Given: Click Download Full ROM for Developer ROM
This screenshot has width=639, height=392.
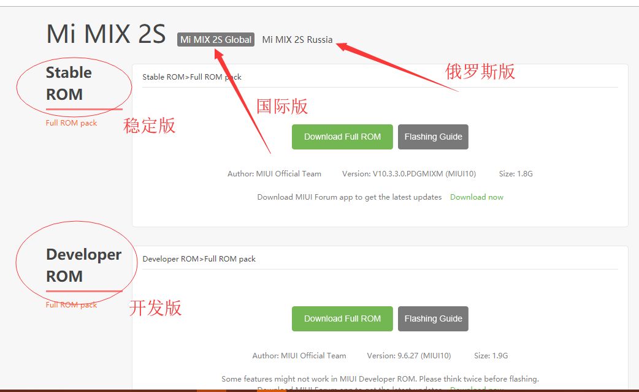Looking at the screenshot, I should (342, 318).
